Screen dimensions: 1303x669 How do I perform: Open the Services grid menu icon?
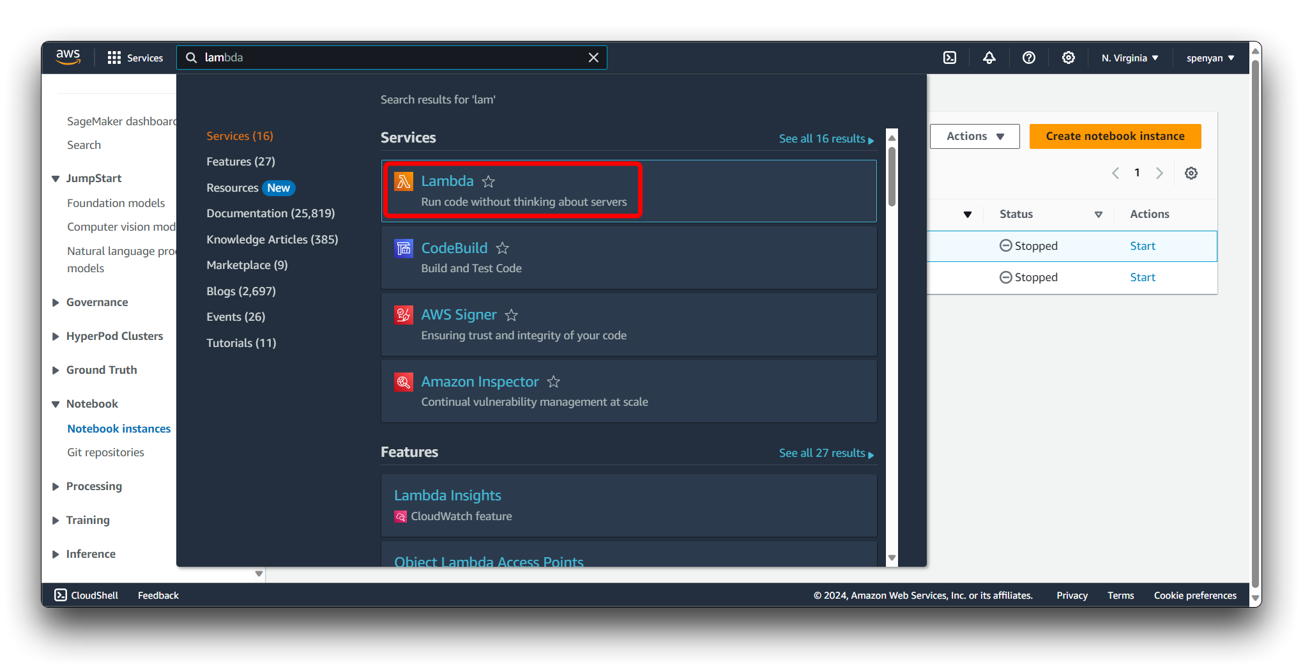point(114,58)
